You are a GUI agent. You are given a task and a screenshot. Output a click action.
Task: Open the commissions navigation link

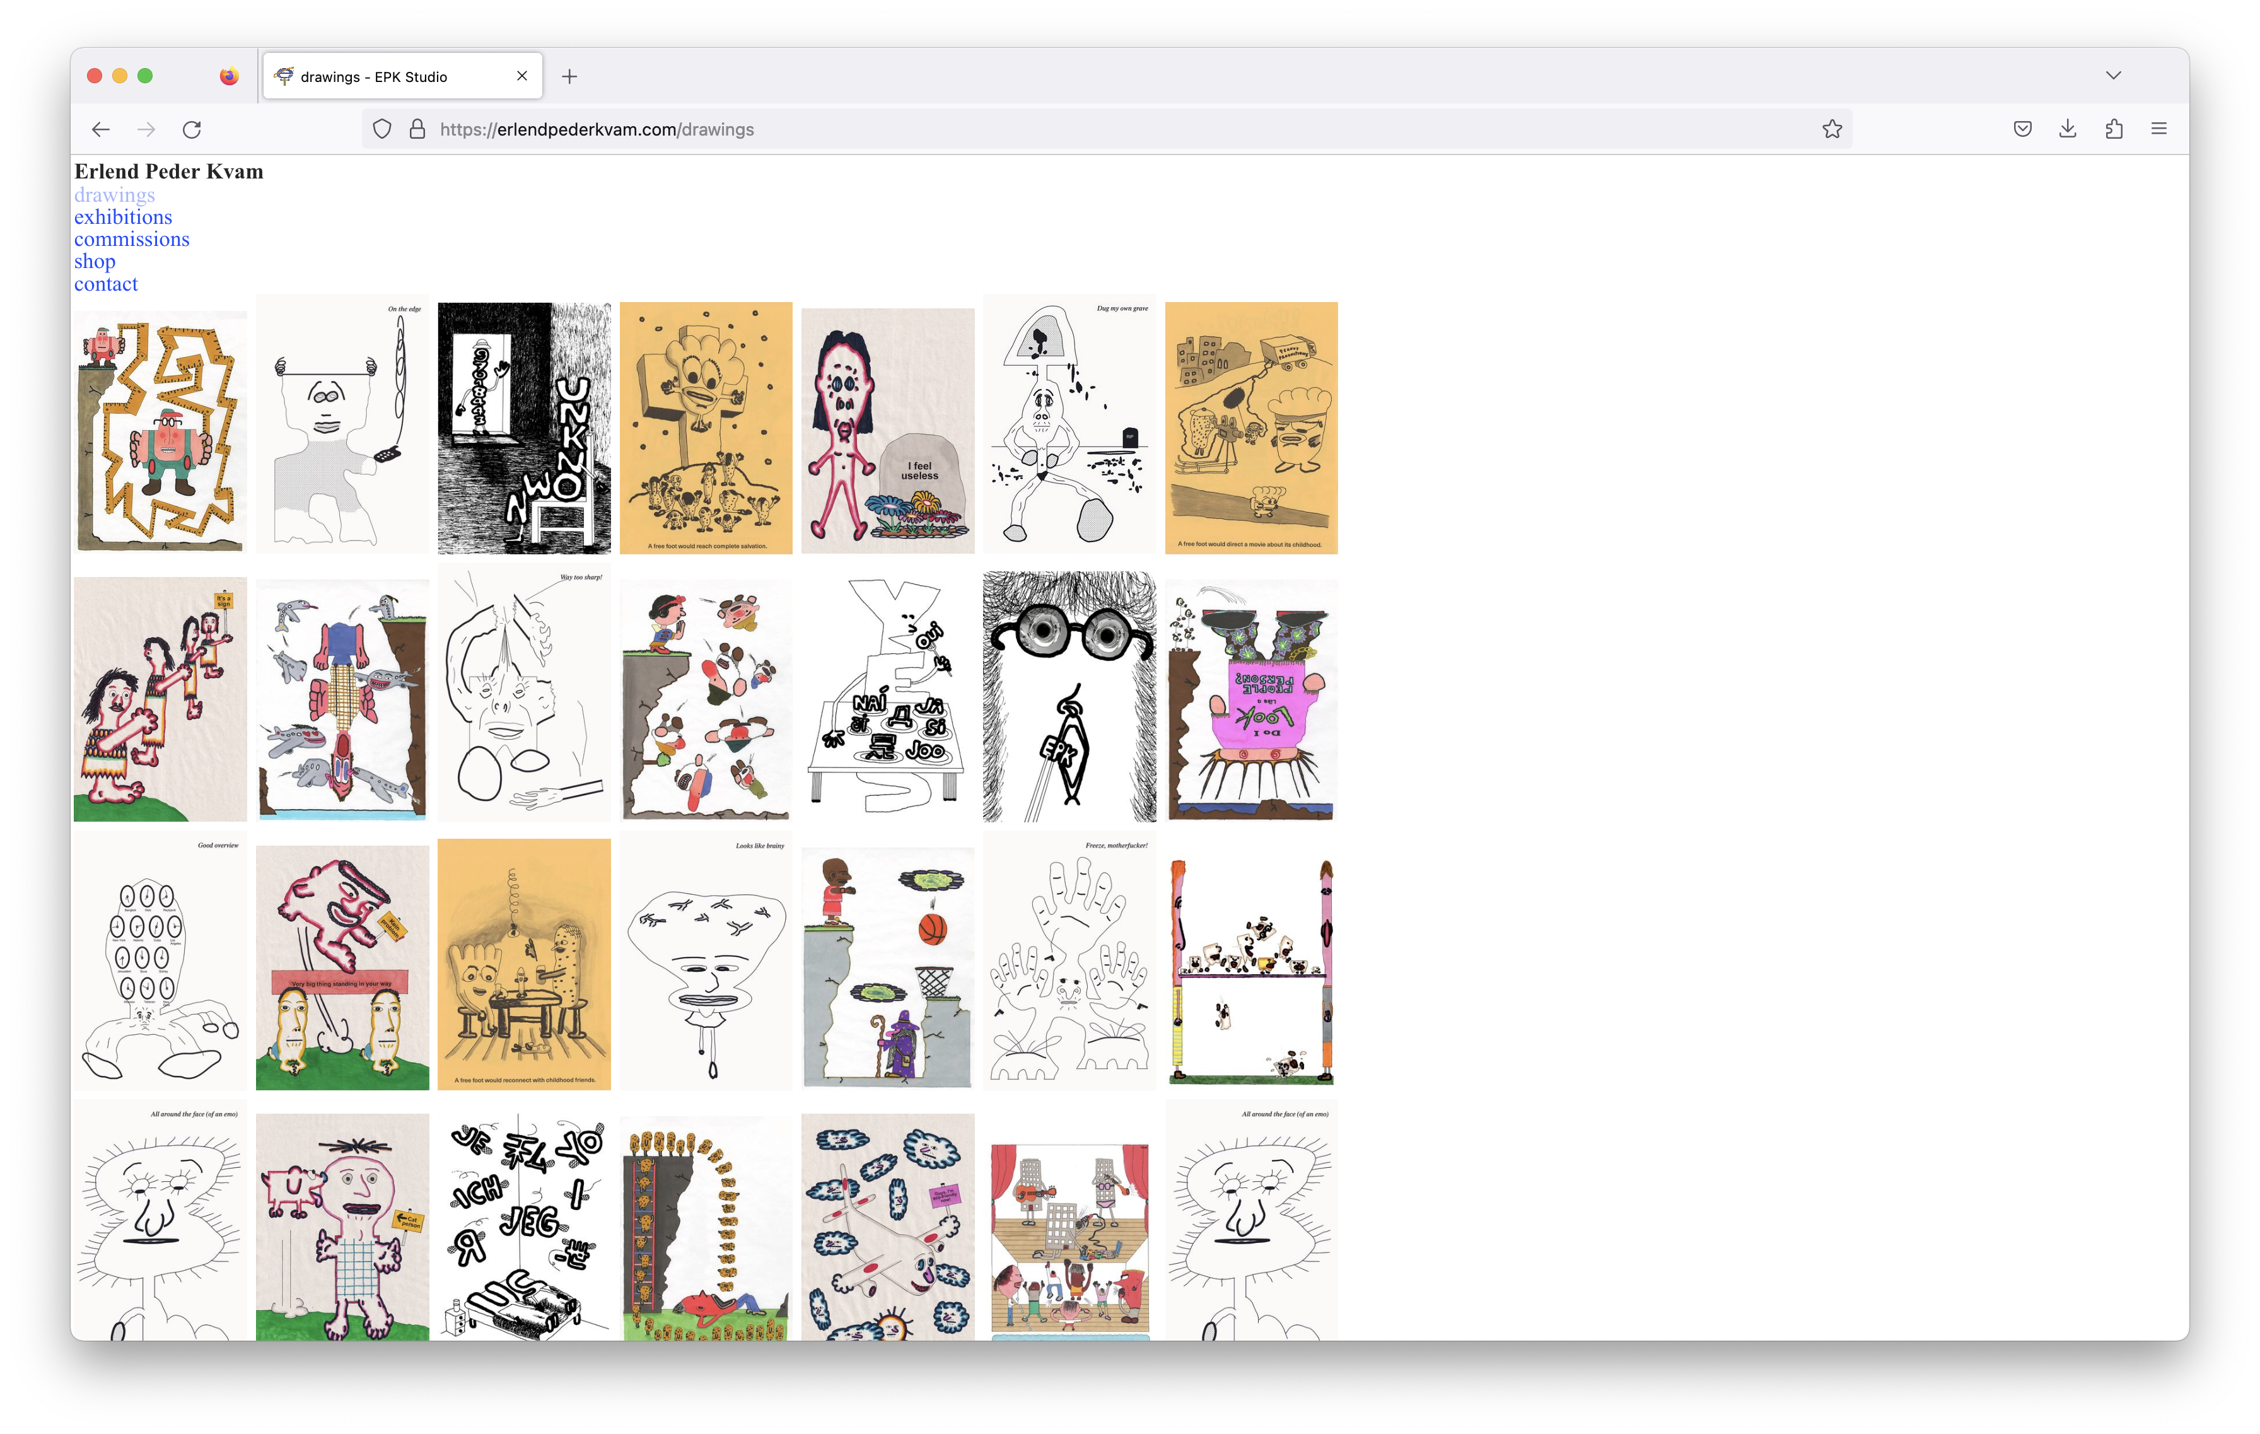[131, 239]
